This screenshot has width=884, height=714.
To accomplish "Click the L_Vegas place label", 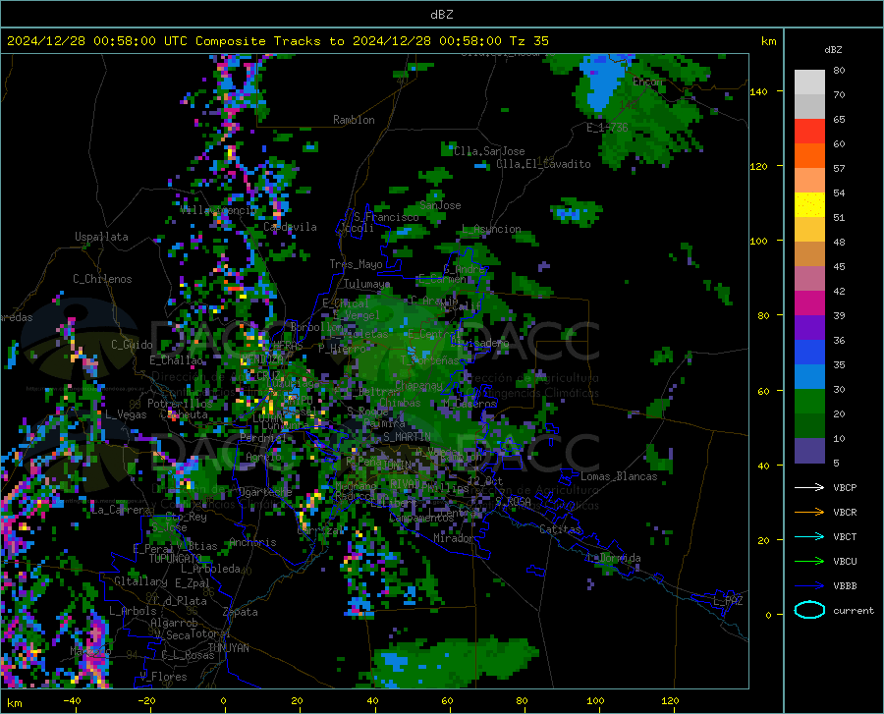I will pyautogui.click(x=126, y=414).
